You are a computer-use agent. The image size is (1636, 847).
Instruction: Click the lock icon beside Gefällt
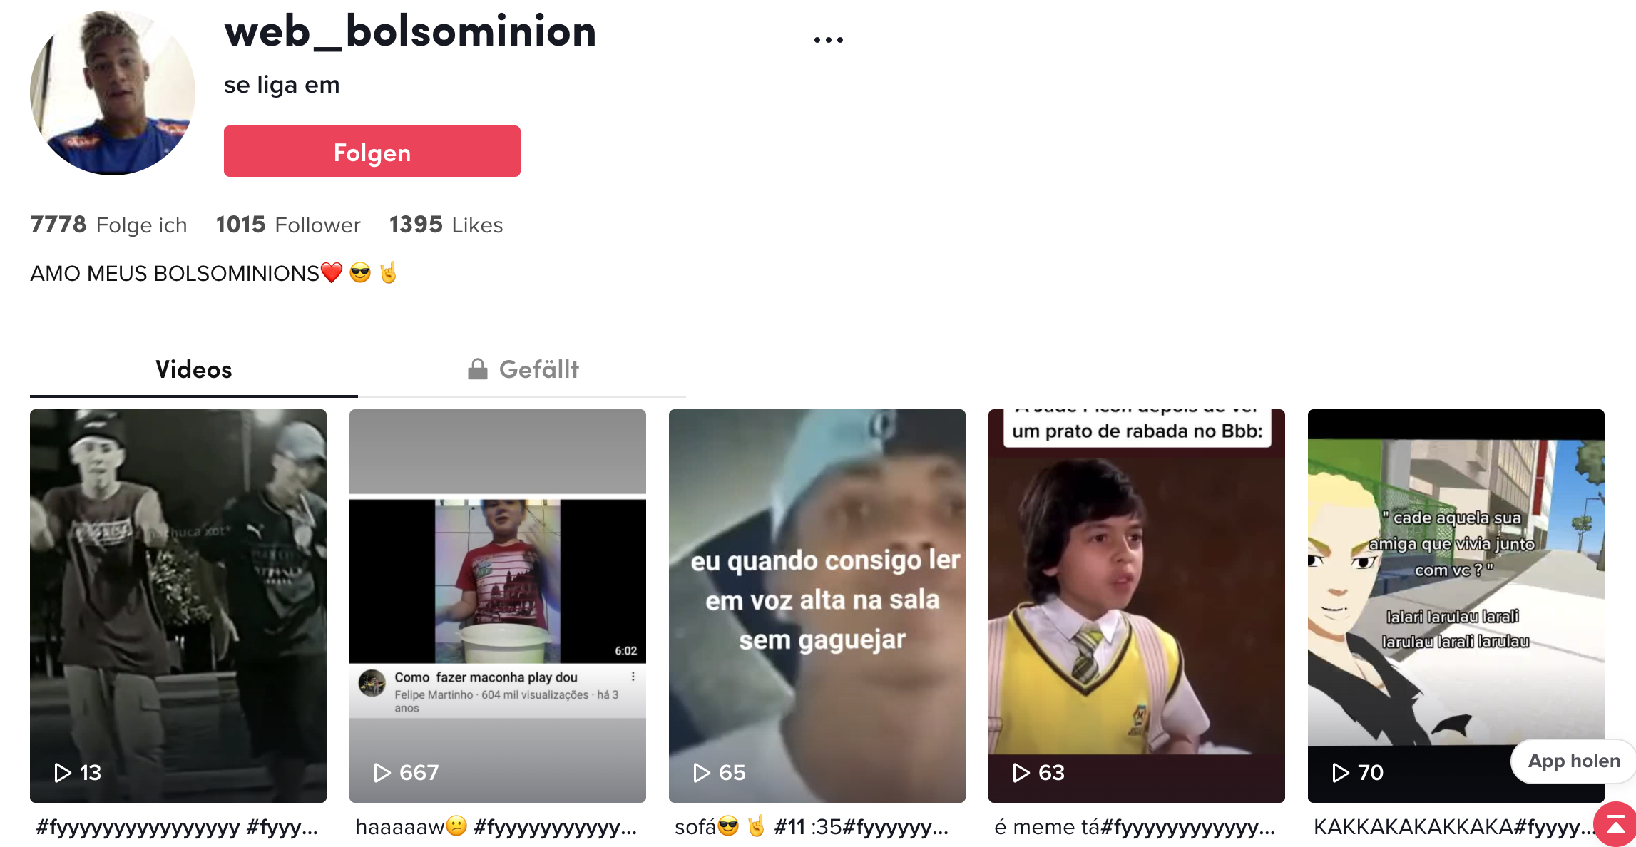[478, 369]
